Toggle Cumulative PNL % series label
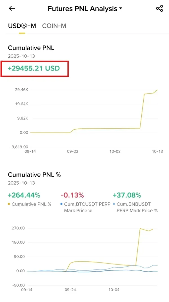169x302 pixels. [31, 204]
